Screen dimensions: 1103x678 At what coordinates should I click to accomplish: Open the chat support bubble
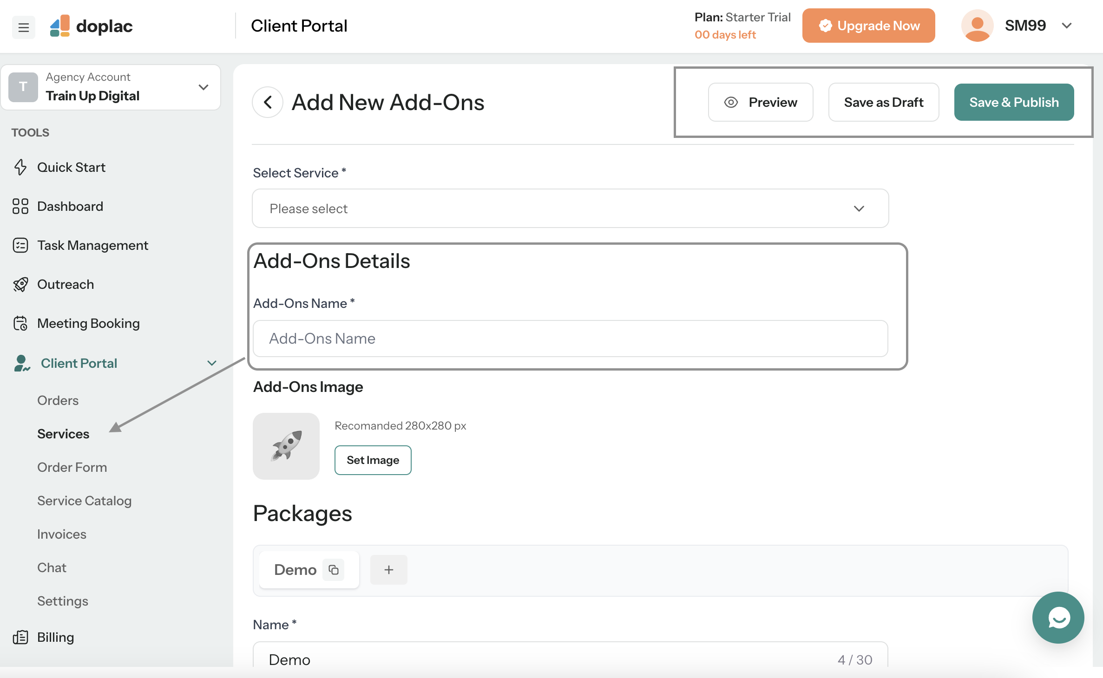[1058, 618]
